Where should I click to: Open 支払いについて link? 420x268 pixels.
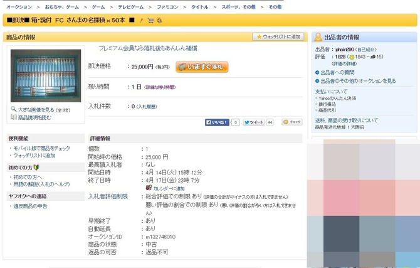[x=332, y=92]
